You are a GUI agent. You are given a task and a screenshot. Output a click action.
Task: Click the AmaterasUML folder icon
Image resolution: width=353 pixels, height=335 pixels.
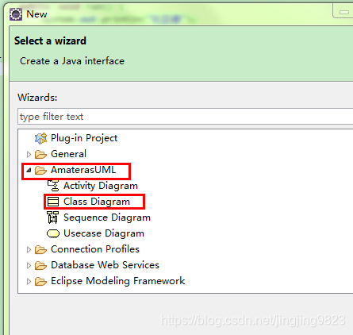40,170
